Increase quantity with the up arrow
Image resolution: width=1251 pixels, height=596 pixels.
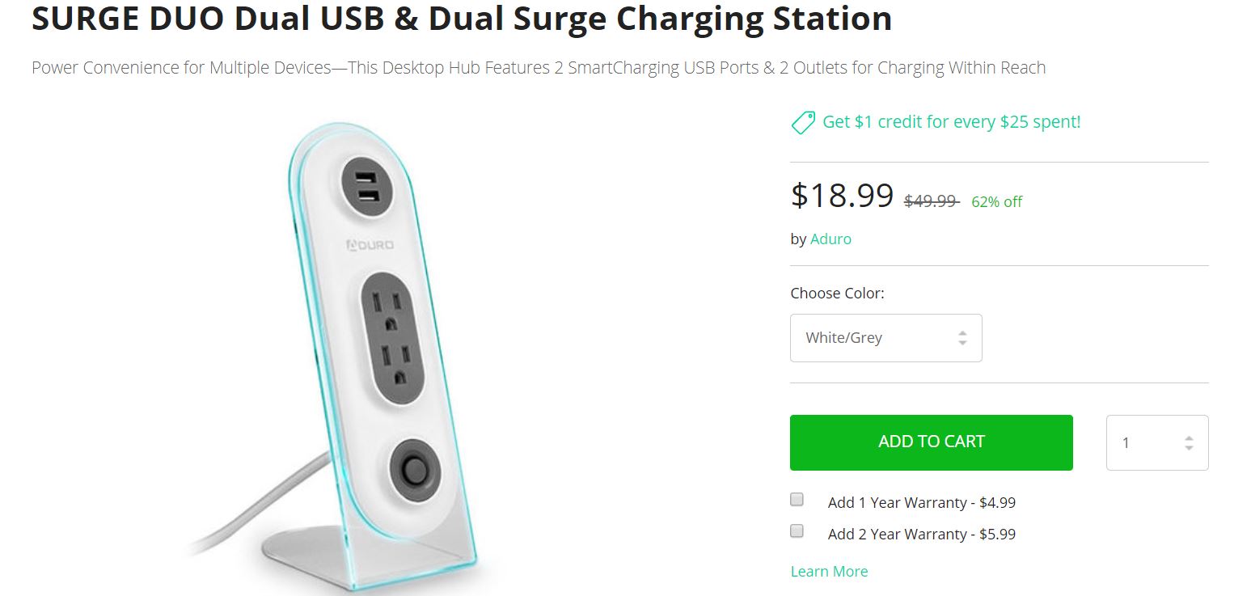tap(1189, 437)
